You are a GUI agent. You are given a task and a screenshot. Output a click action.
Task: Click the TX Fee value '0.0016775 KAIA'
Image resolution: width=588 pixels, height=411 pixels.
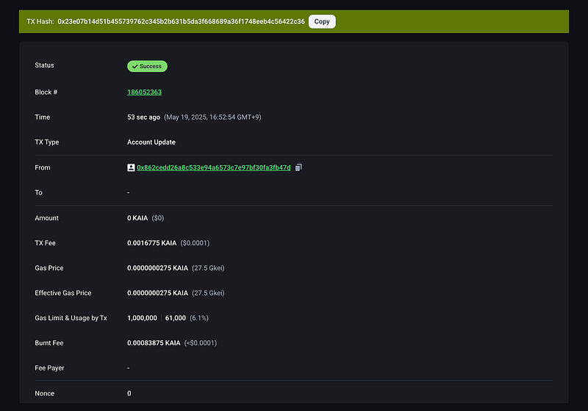pos(152,243)
